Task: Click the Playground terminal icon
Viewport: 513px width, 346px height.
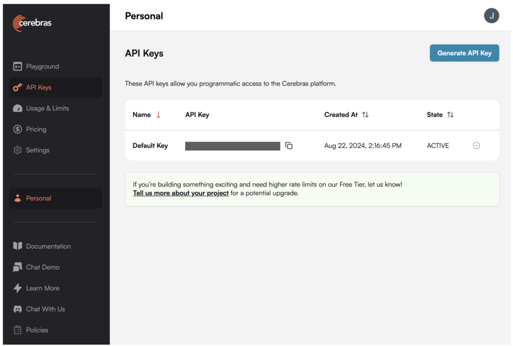Action: pos(18,67)
